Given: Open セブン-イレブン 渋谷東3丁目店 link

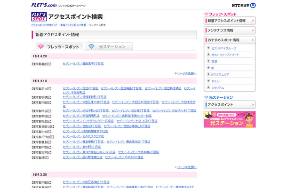Looking at the screenshot, I should coord(130,110).
